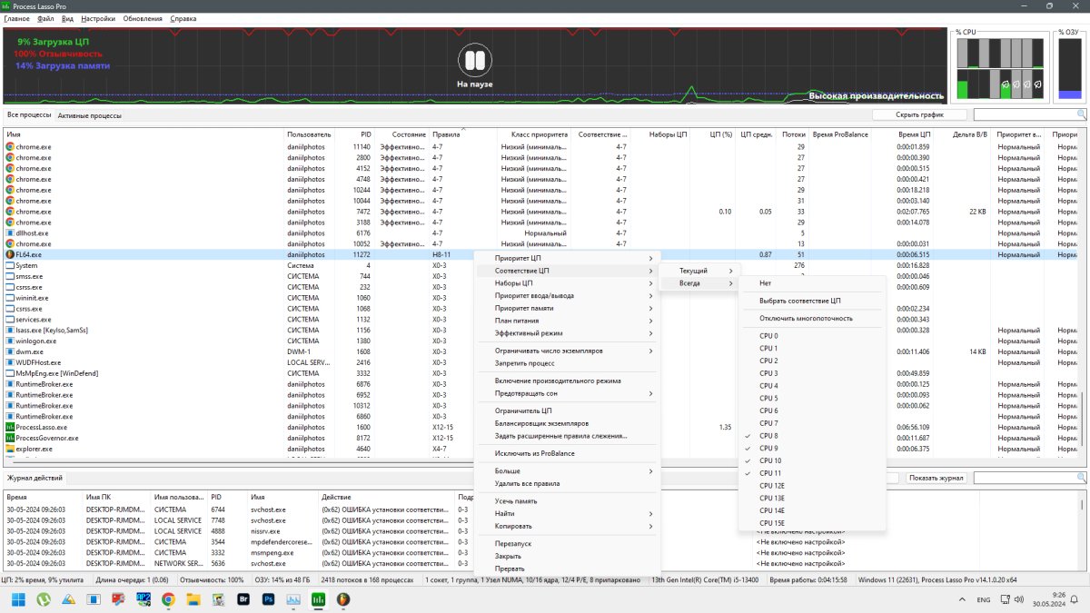Viewport: 1090px width, 613px height.
Task: Open the Windows Start menu
Action: click(x=17, y=599)
